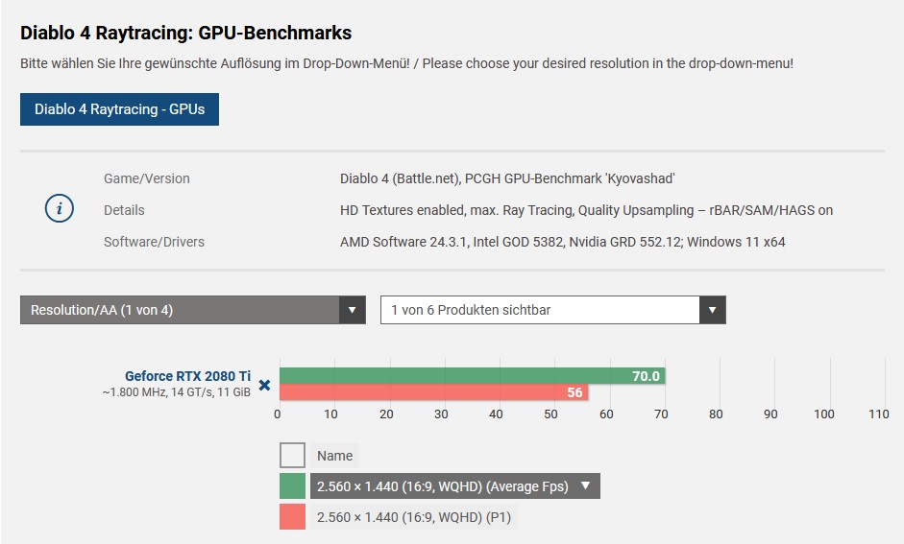
Task: Open the Resolution/AA dropdown arrow
Action: click(x=353, y=310)
